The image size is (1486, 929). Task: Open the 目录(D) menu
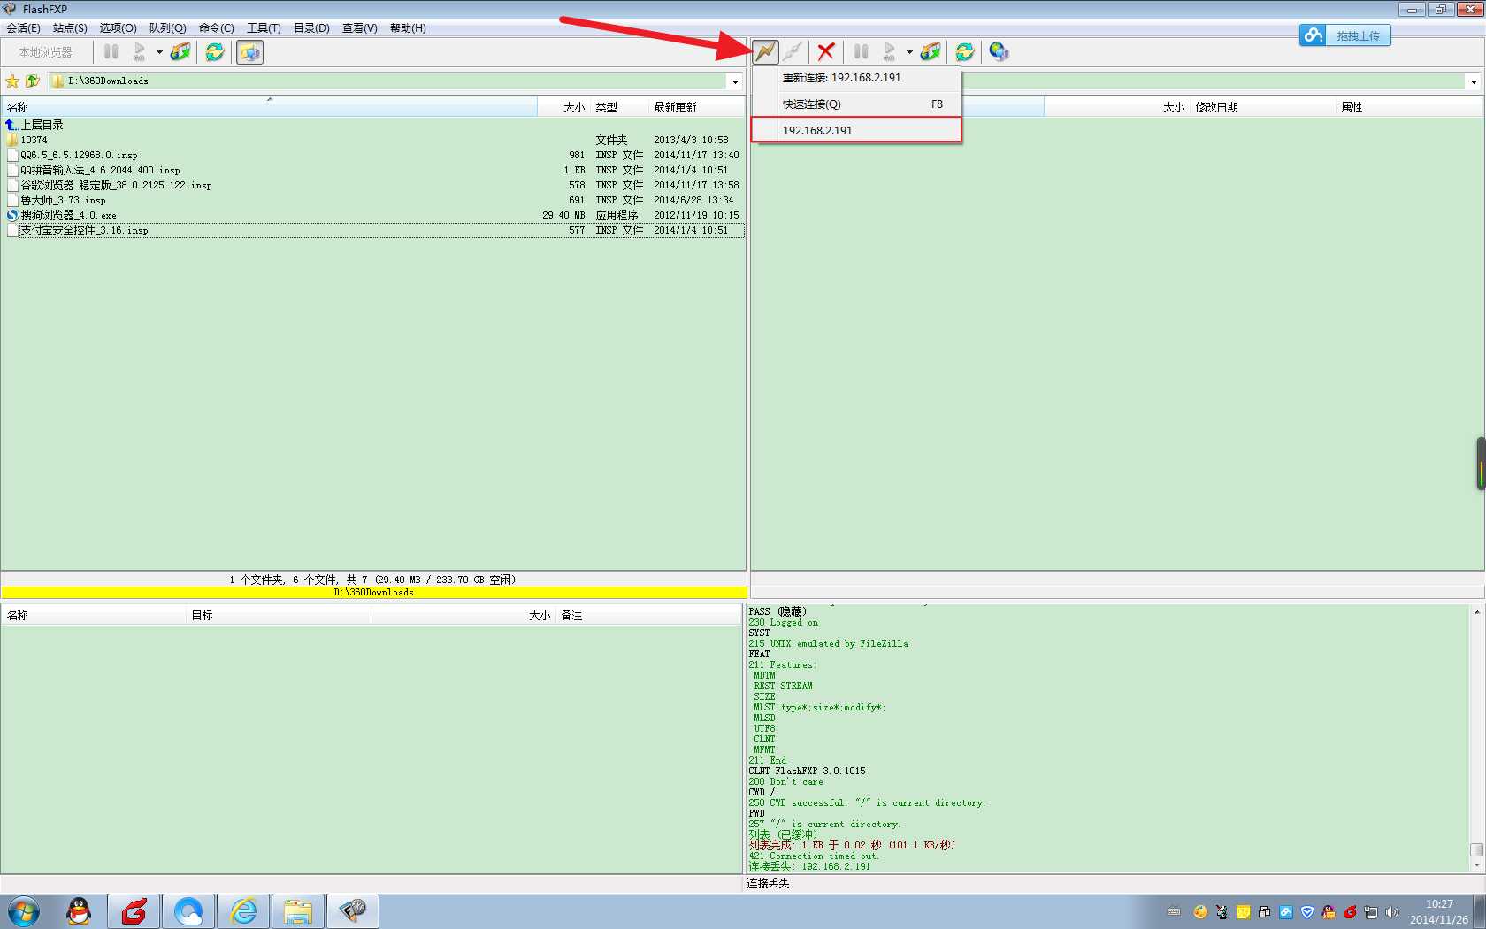(311, 28)
